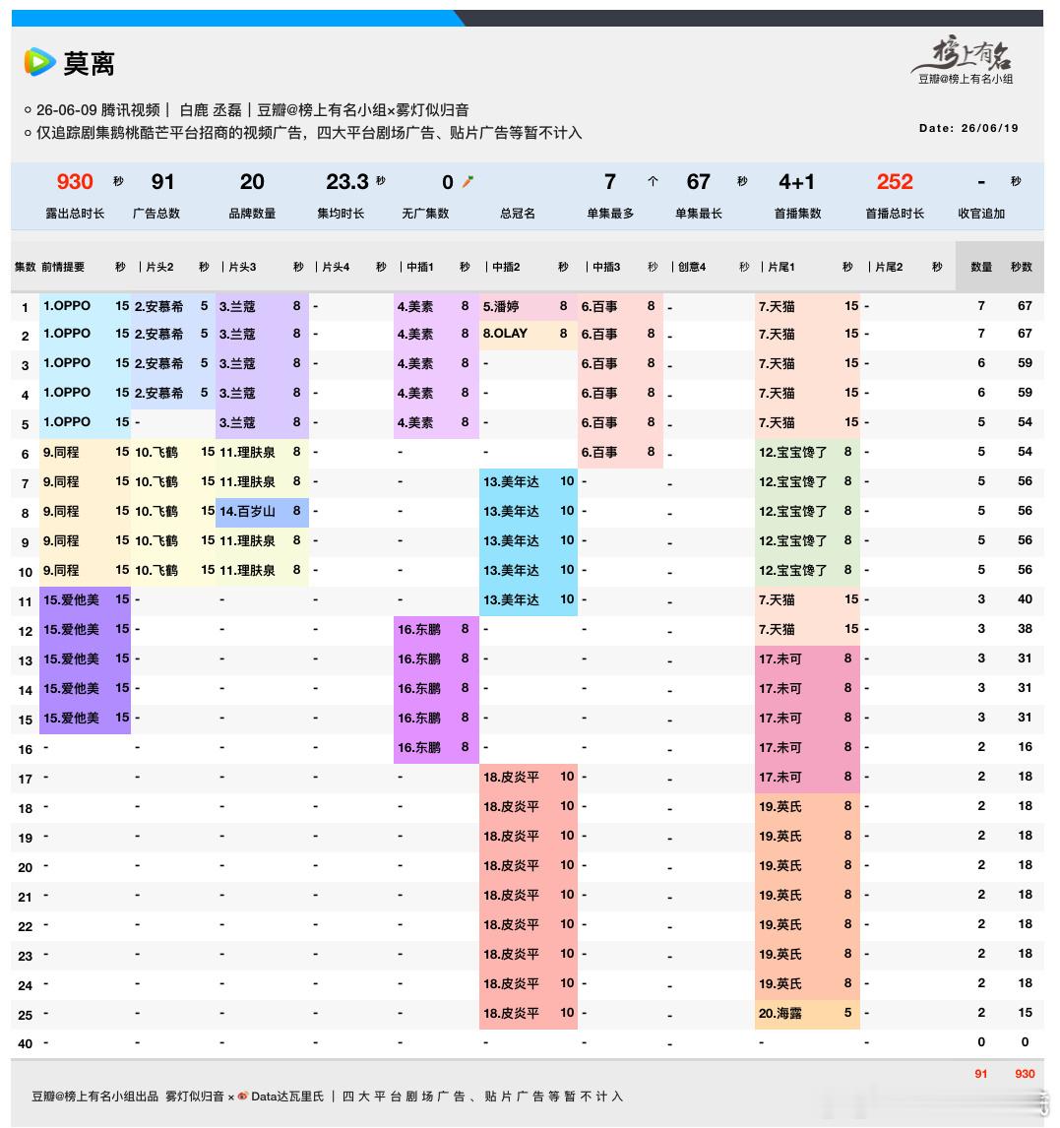Click the 前情提要 column header
The image size is (1060, 1128).
[63, 267]
